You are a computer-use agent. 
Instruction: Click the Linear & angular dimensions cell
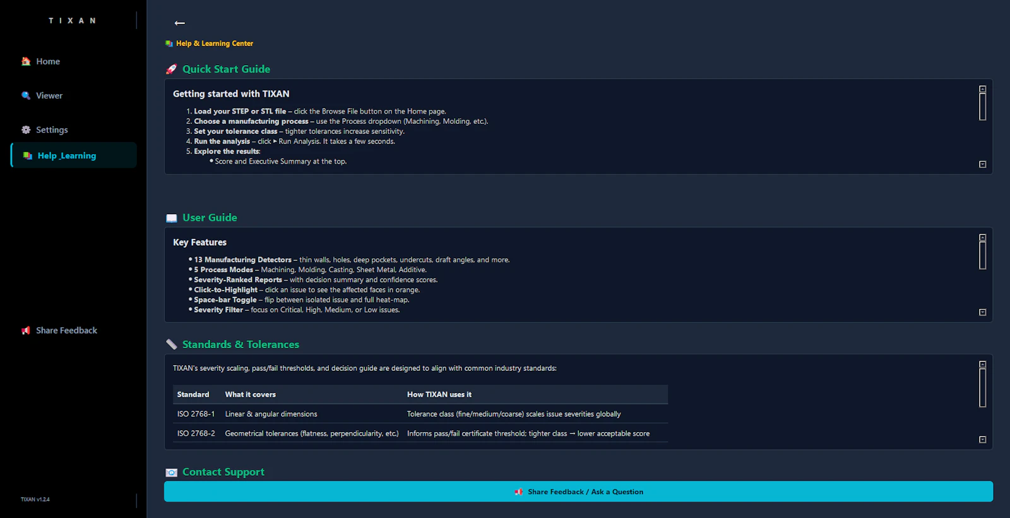[271, 414]
